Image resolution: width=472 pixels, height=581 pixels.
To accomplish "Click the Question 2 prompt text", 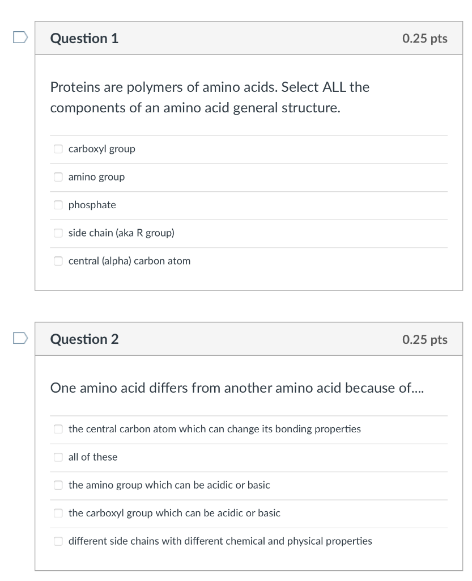I will pos(237,388).
